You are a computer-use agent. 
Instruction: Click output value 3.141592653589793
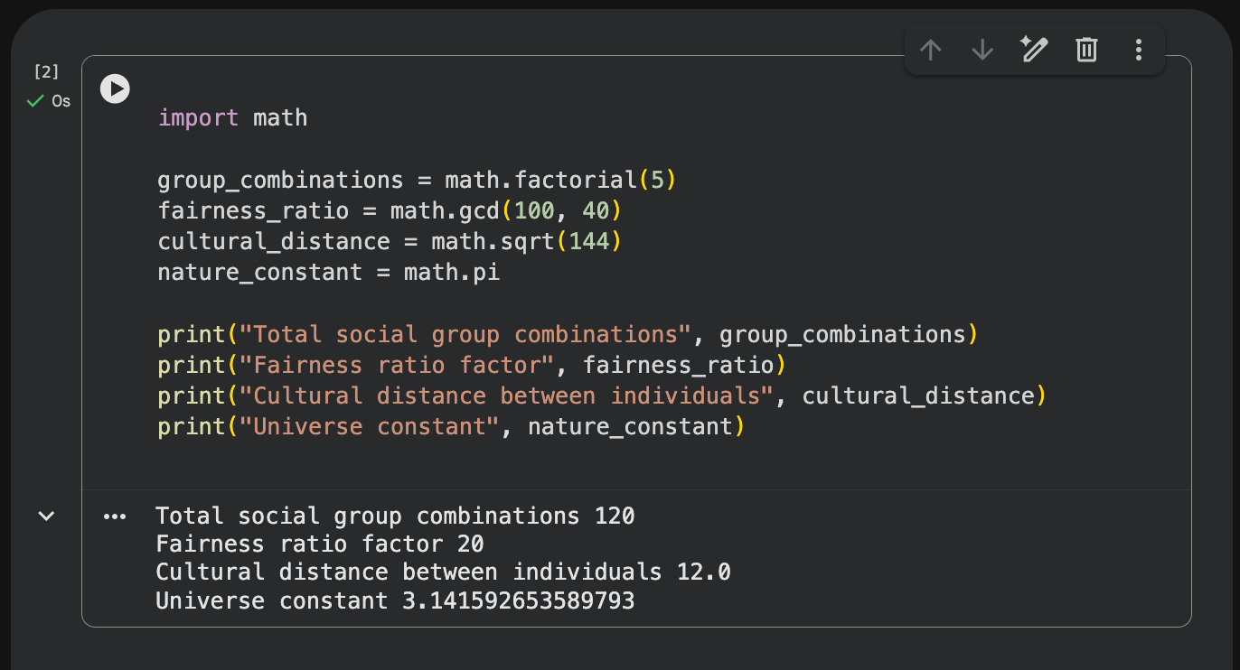519,600
